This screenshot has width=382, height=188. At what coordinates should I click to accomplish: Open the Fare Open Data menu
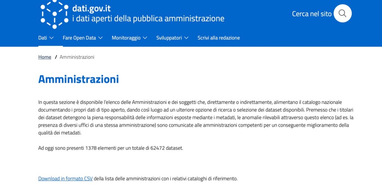79,38
